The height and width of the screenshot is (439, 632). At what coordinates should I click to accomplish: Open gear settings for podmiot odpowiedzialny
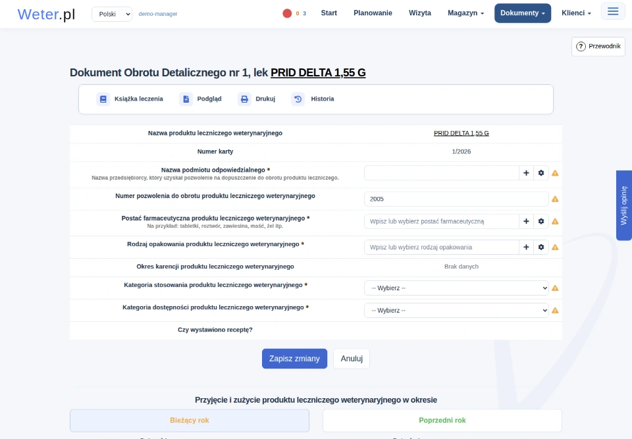541,173
